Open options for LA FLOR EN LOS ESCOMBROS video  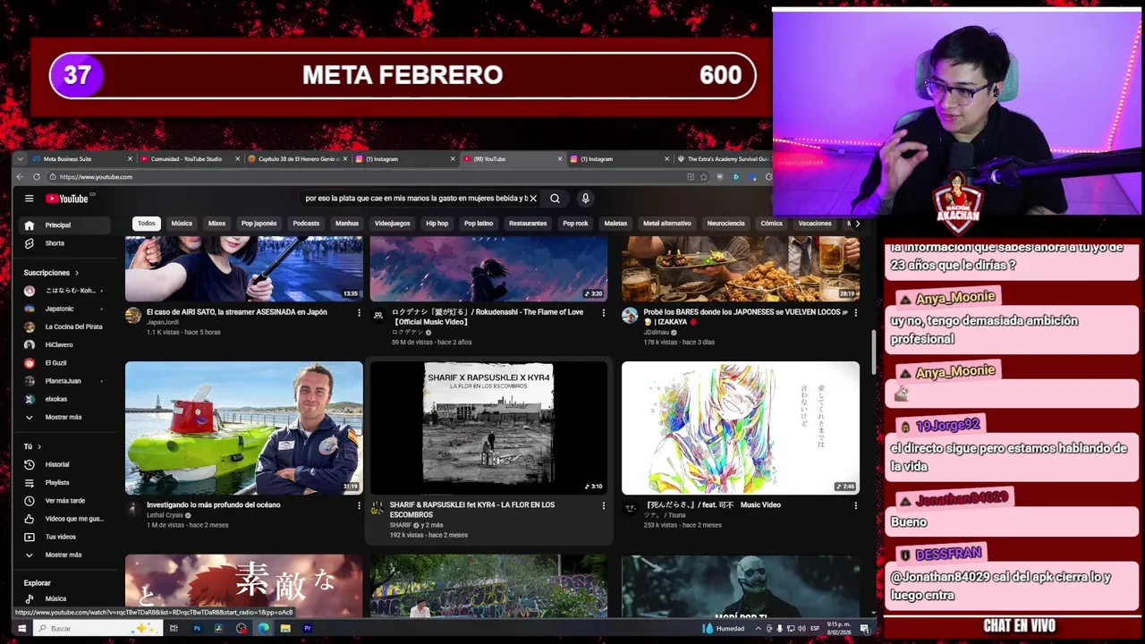click(x=603, y=505)
